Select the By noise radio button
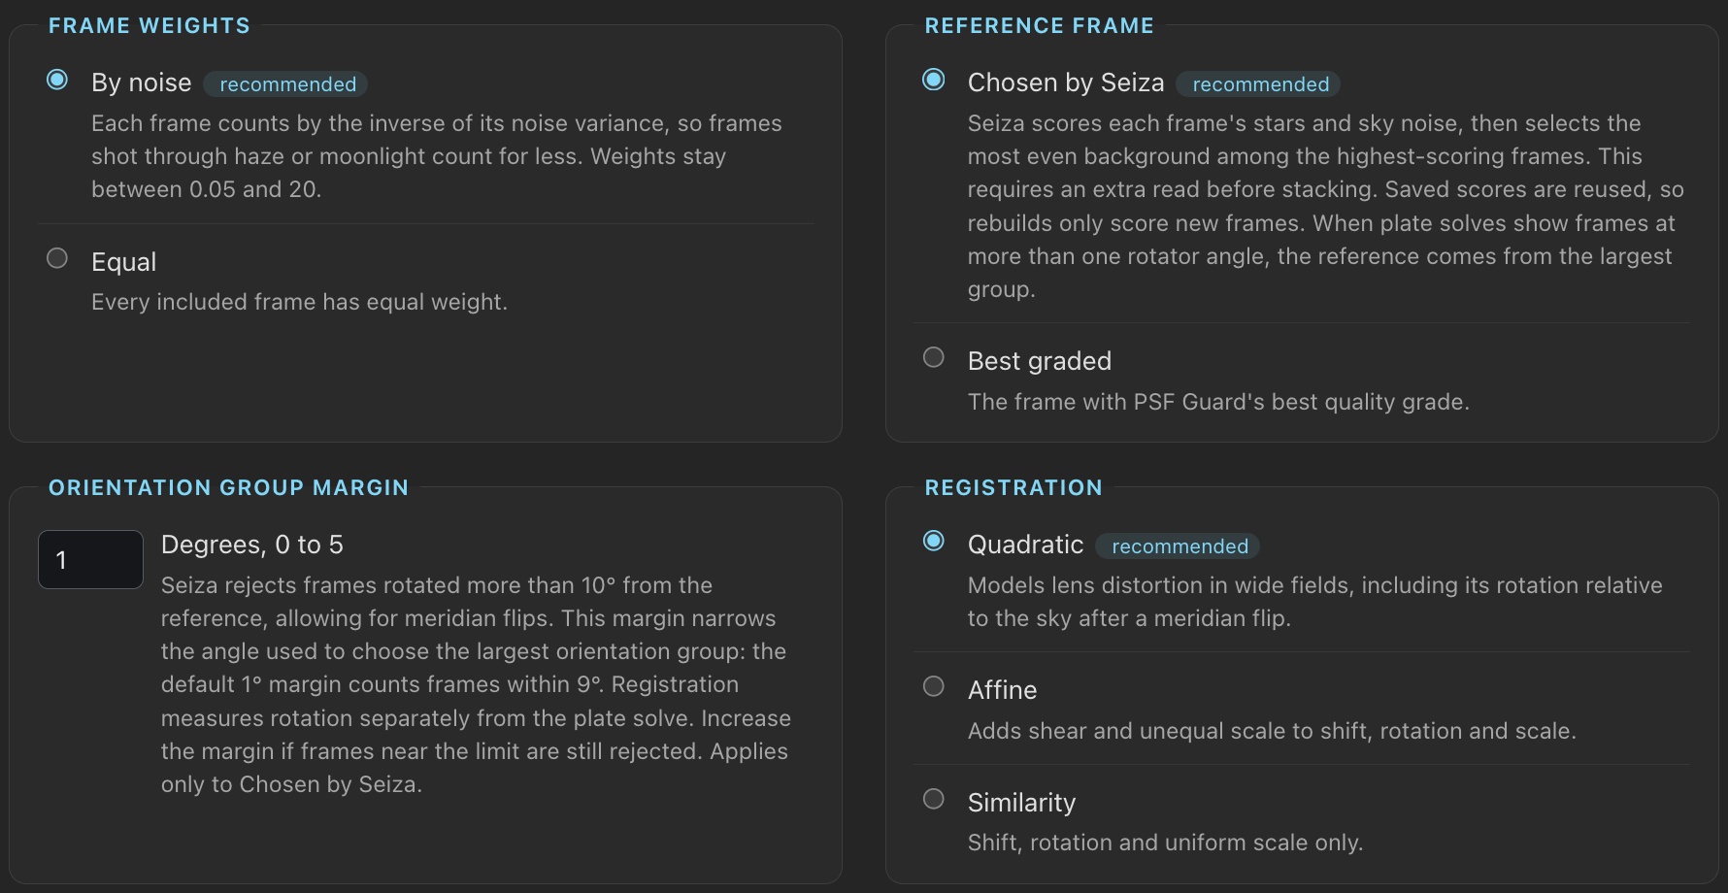This screenshot has width=1728, height=893. pos(57,80)
